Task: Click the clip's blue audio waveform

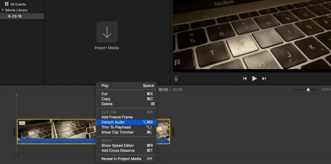Action: pos(57,141)
